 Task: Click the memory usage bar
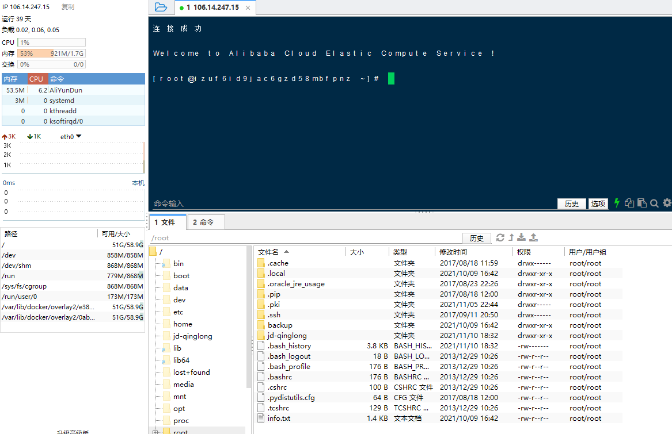51,52
